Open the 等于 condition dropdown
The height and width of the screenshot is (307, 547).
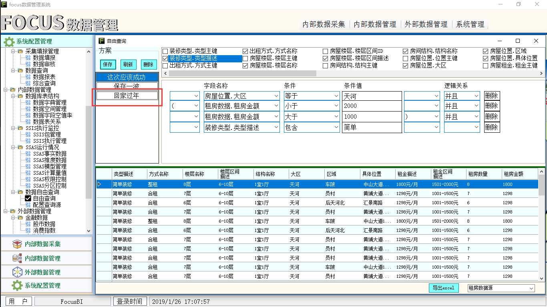(336, 96)
